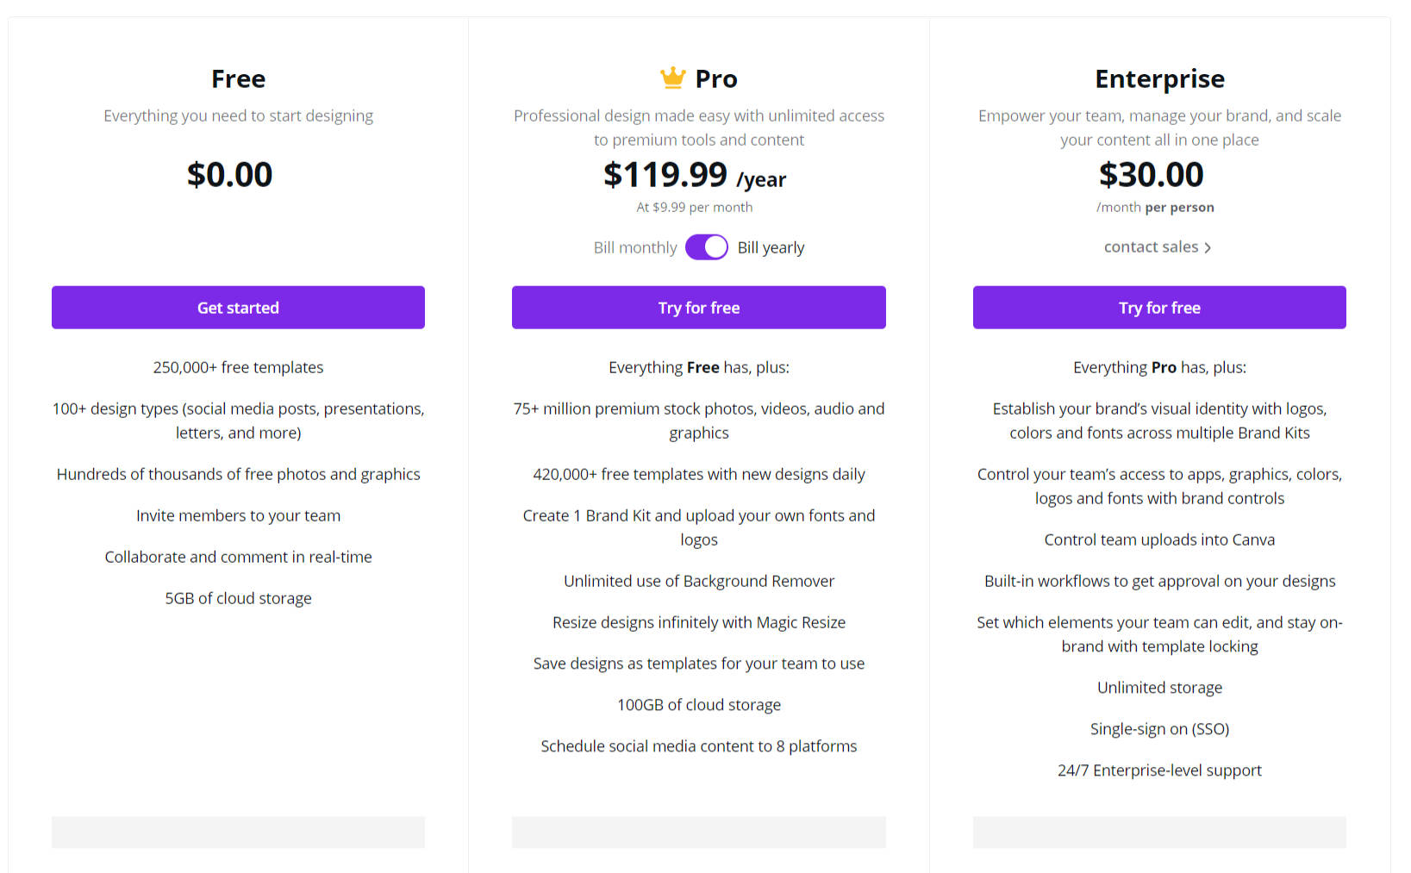Click the chevron arrow after contact sales
1411x873 pixels.
(x=1208, y=248)
